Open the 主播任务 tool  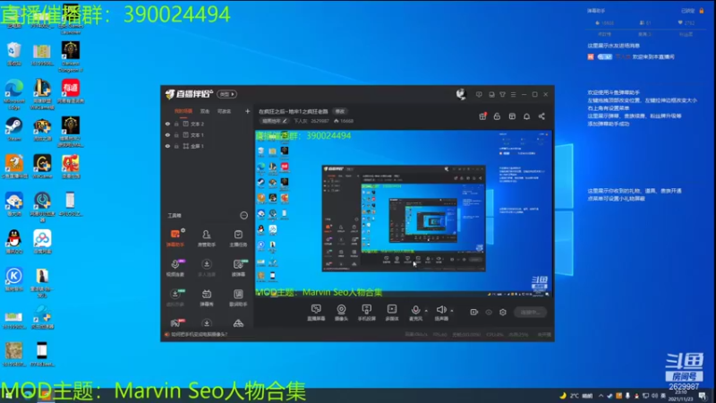(x=238, y=238)
